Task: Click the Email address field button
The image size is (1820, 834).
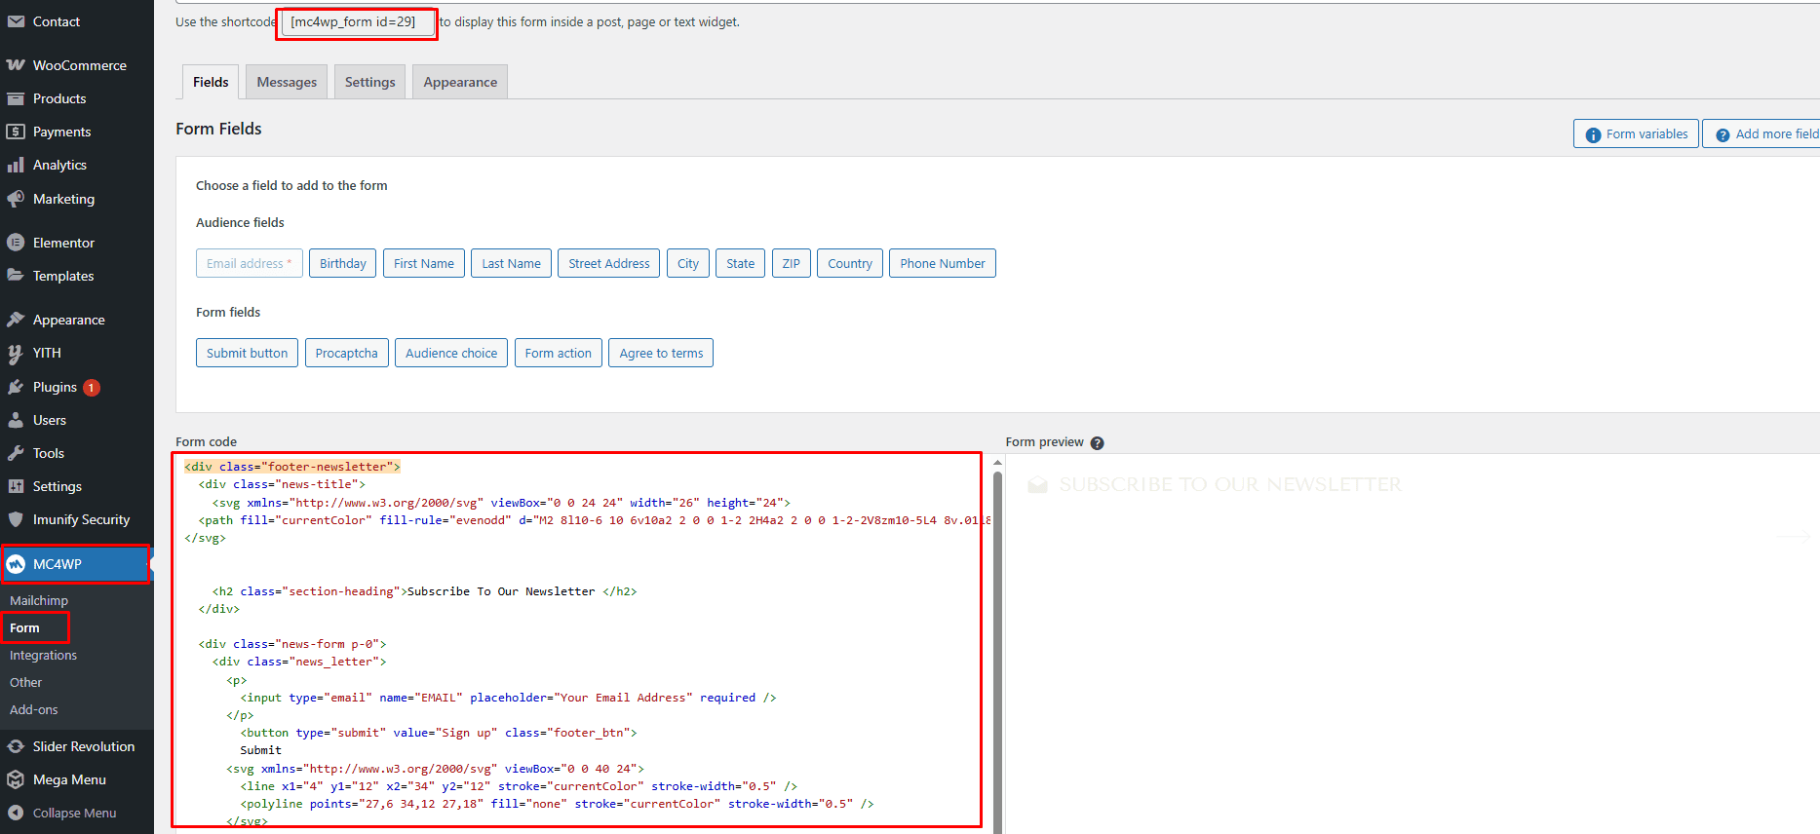Action: tap(249, 263)
